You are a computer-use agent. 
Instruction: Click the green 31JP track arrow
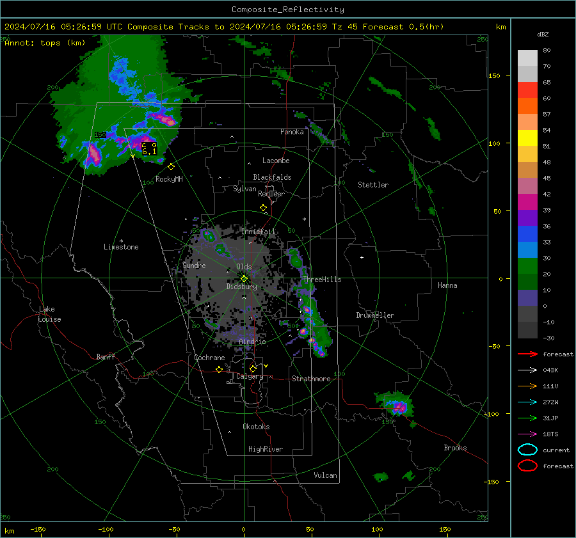(x=527, y=418)
